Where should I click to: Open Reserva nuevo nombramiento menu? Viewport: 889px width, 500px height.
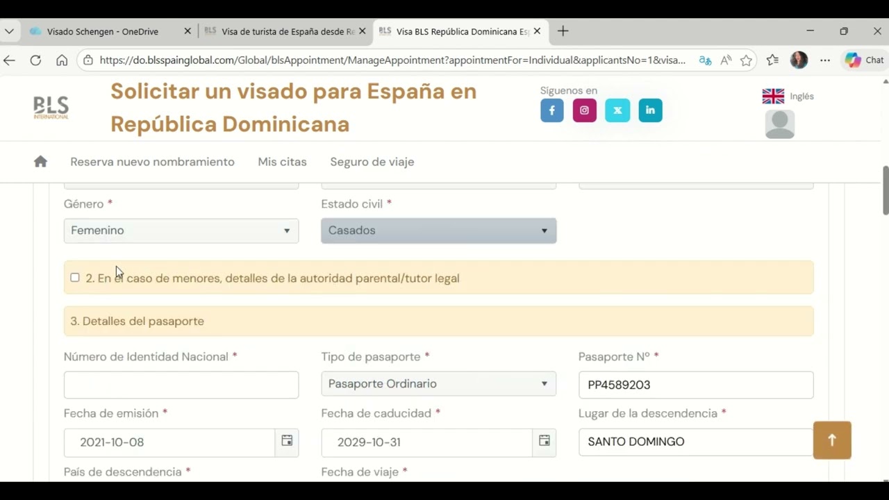152,162
